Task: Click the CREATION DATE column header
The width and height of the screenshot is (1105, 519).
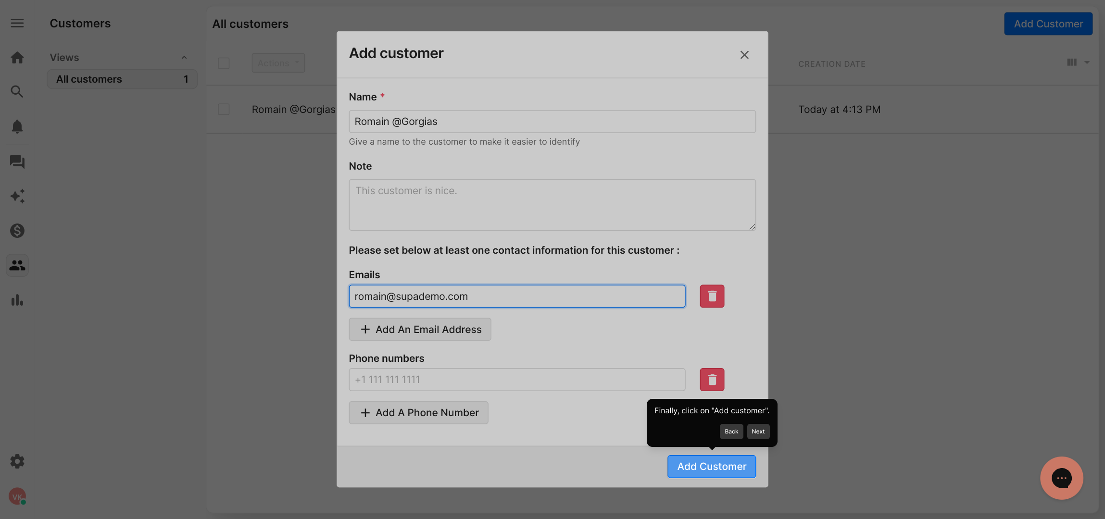Action: click(x=832, y=64)
